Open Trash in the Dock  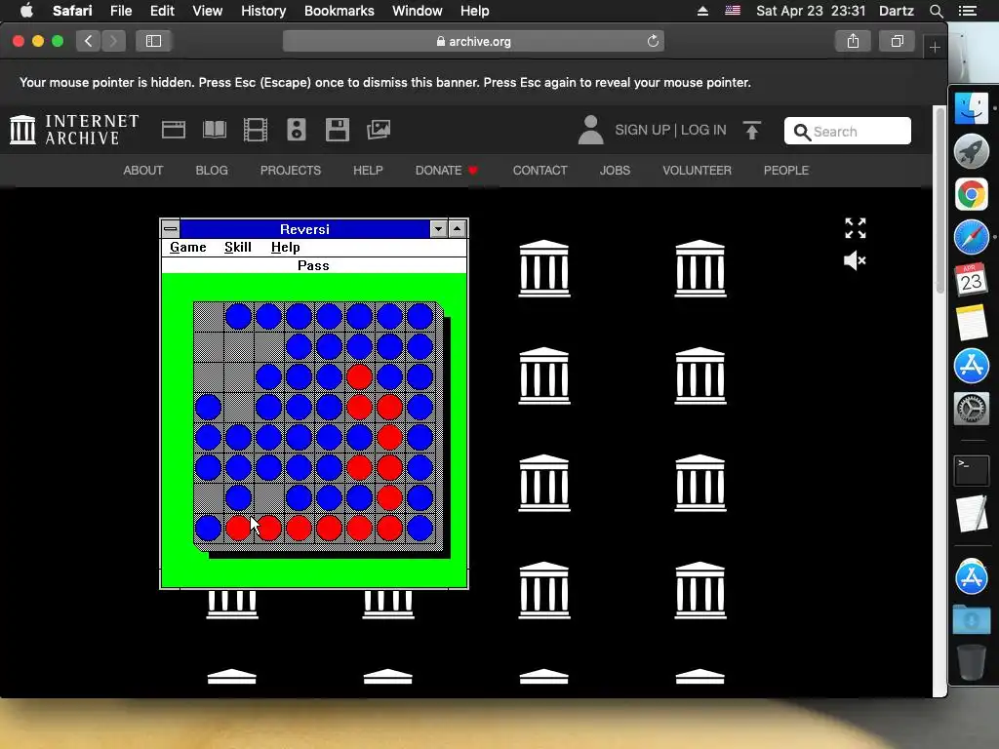(x=971, y=662)
